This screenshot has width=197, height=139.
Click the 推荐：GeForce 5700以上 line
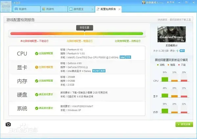coord(74,67)
